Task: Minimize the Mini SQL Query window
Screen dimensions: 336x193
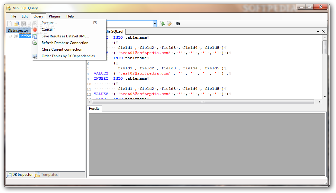Action: [x=301, y=7]
